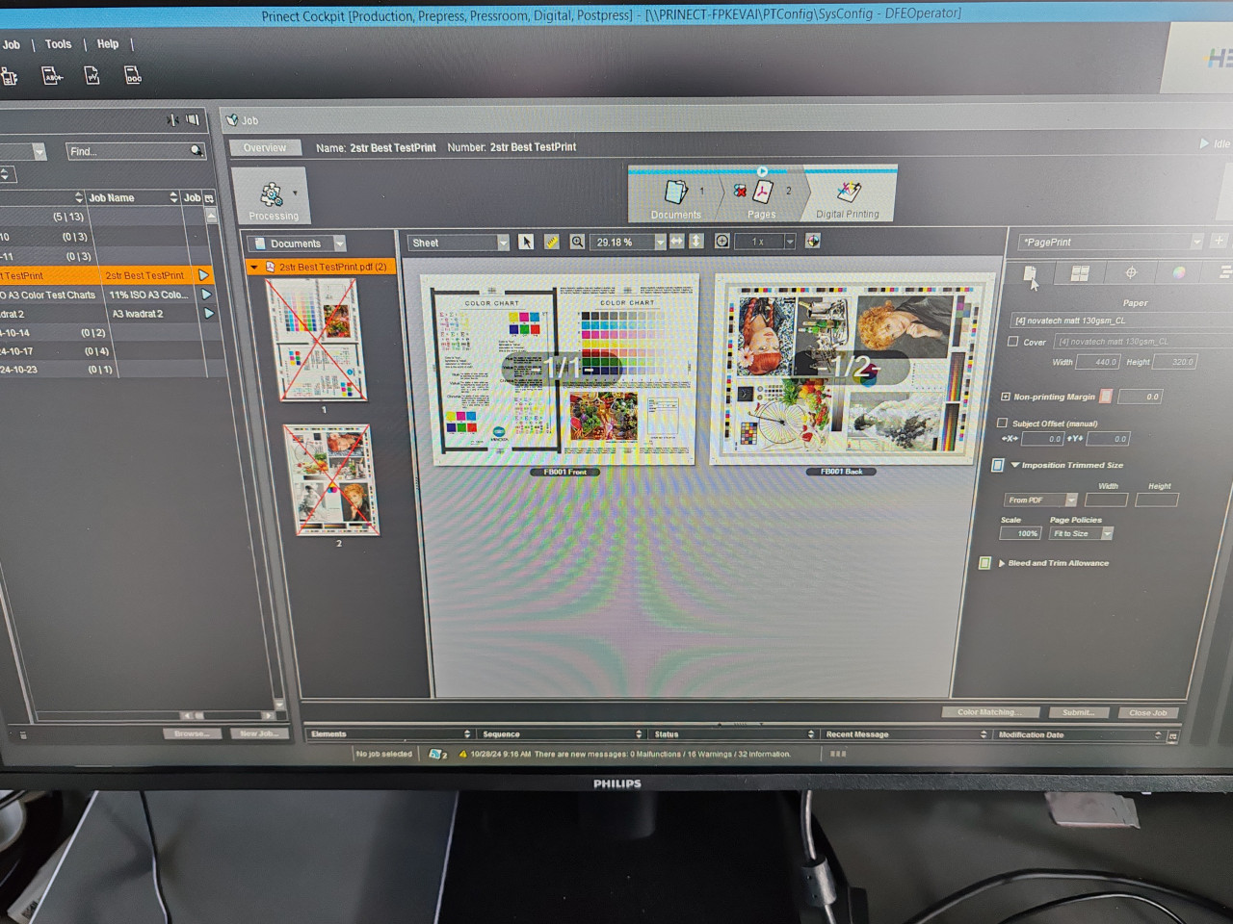Open the *PagePrint sequence dropdown
This screenshot has height=924, width=1233.
point(1111,242)
